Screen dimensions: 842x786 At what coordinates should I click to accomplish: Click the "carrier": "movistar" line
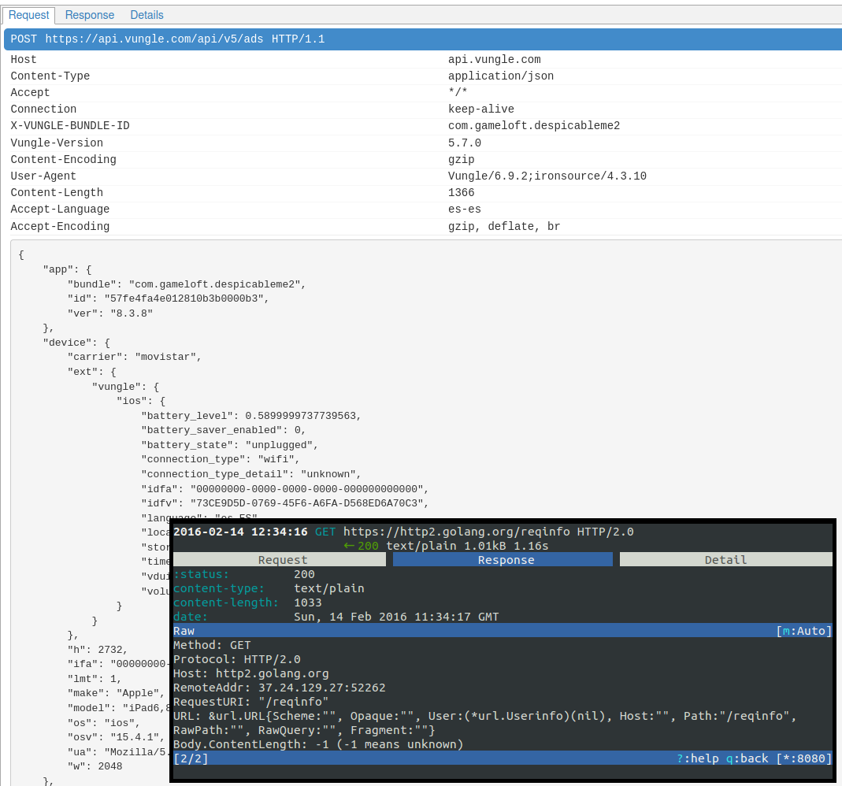tap(134, 357)
